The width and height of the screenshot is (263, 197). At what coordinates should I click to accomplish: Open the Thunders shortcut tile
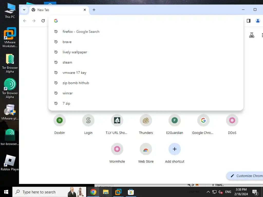(x=146, y=124)
